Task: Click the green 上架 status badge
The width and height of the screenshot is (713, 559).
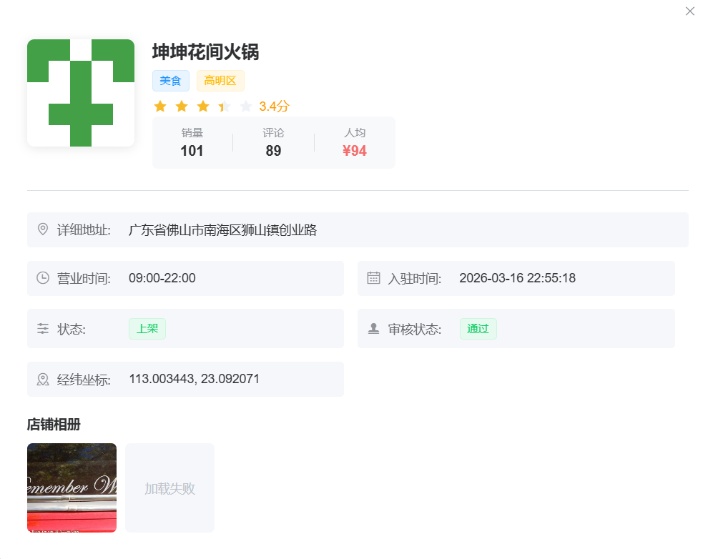Action: [147, 329]
